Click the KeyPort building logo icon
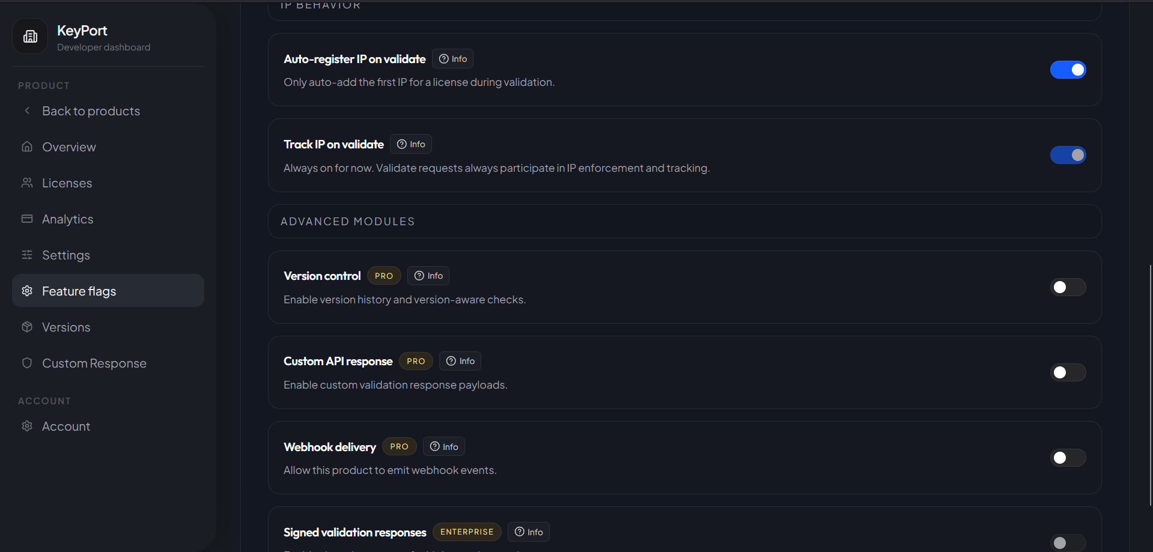The image size is (1153, 552). pyautogui.click(x=30, y=37)
